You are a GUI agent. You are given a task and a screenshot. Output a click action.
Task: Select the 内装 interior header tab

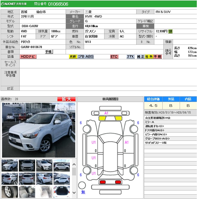[188, 99]
